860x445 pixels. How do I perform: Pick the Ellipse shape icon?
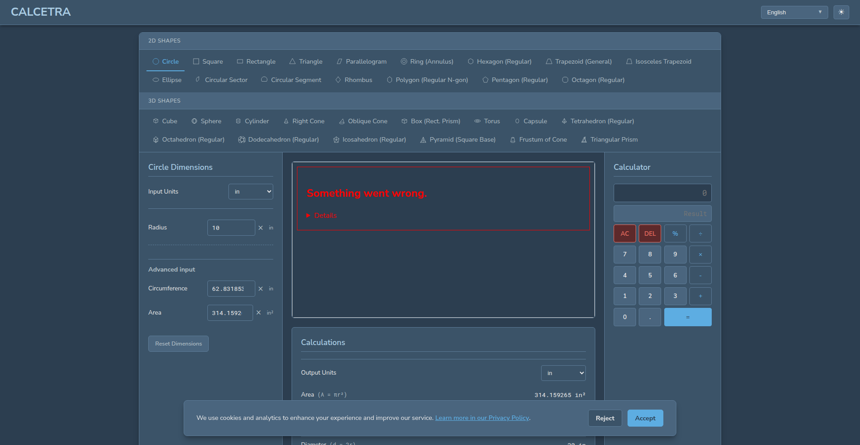tap(156, 80)
